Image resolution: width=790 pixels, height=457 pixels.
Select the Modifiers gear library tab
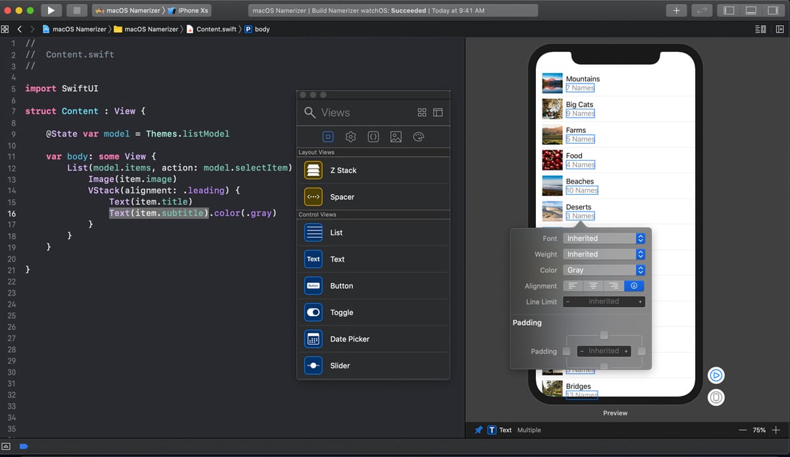351,137
